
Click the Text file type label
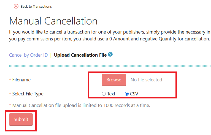111,94
